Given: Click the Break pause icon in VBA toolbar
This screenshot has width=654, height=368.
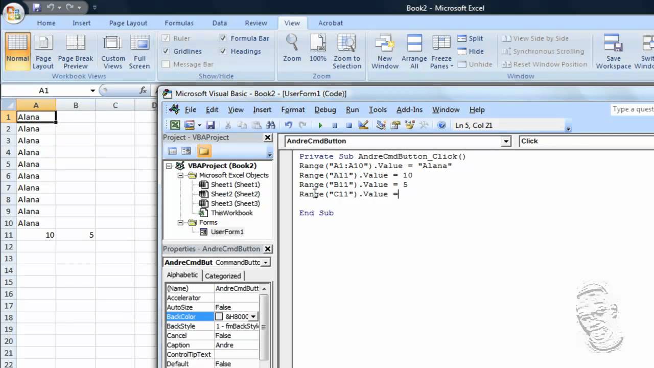Looking at the screenshot, I should (x=335, y=125).
